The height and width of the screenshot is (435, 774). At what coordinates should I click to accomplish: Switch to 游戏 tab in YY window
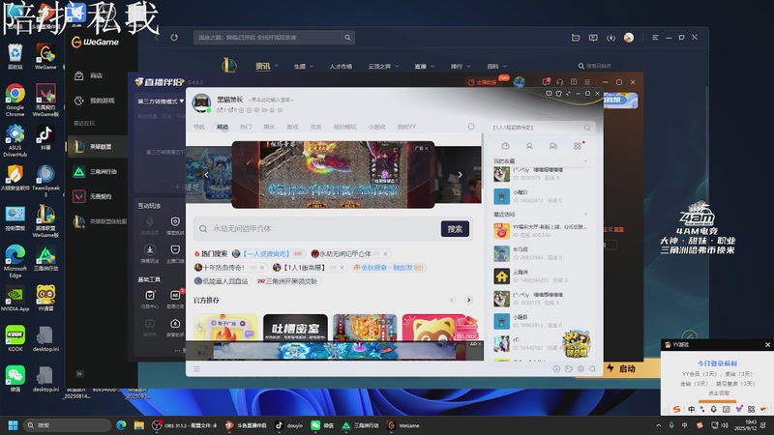click(x=293, y=127)
